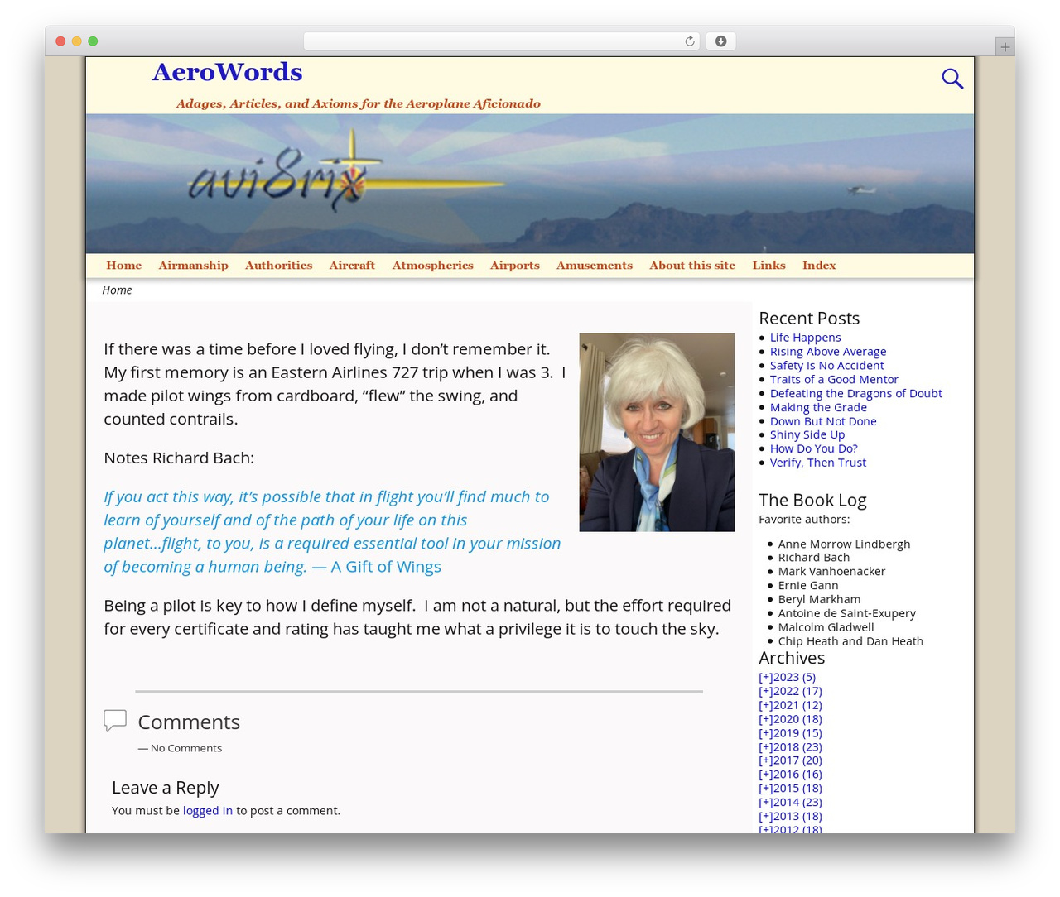The height and width of the screenshot is (897, 1060).
Task: Open the How Do You Do? post
Action: (813, 448)
